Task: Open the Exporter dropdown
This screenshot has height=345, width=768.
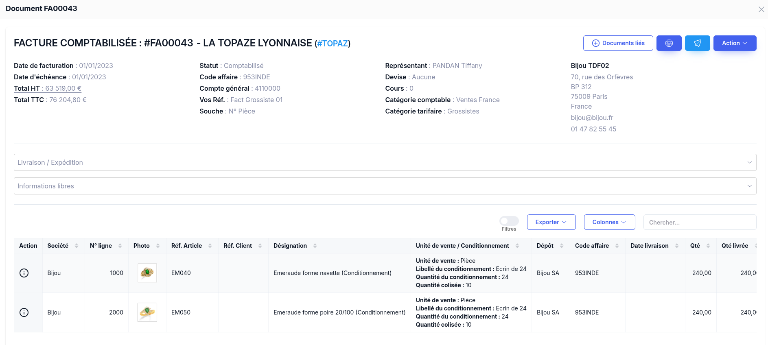Action: (551, 222)
